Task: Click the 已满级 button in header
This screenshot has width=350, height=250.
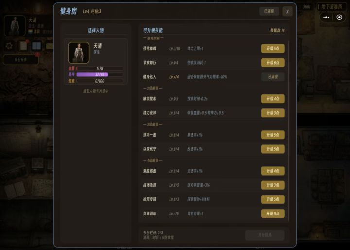Action: point(269,11)
